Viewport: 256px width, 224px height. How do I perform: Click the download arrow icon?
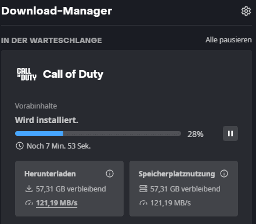pos(29,189)
